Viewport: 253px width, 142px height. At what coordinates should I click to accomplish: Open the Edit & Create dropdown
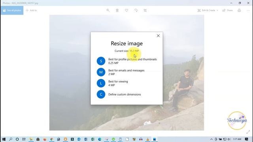click(208, 10)
